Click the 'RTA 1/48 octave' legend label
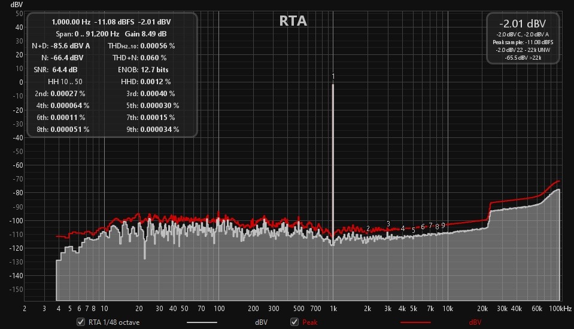 114,322
